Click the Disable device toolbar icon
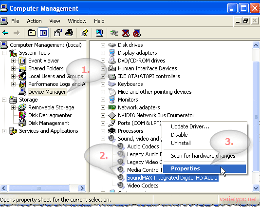The height and width of the screenshot is (207, 260). (137, 33)
